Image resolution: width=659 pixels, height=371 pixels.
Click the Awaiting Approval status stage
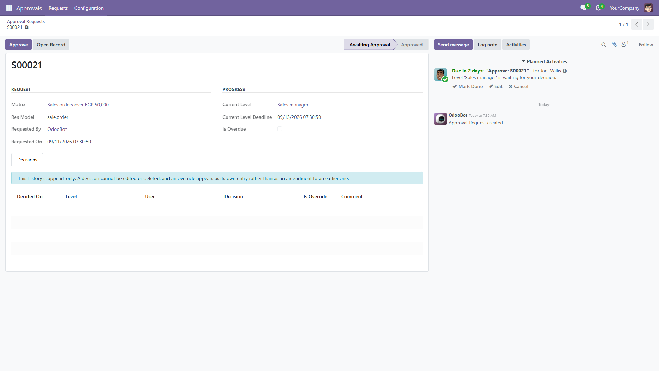(x=370, y=45)
